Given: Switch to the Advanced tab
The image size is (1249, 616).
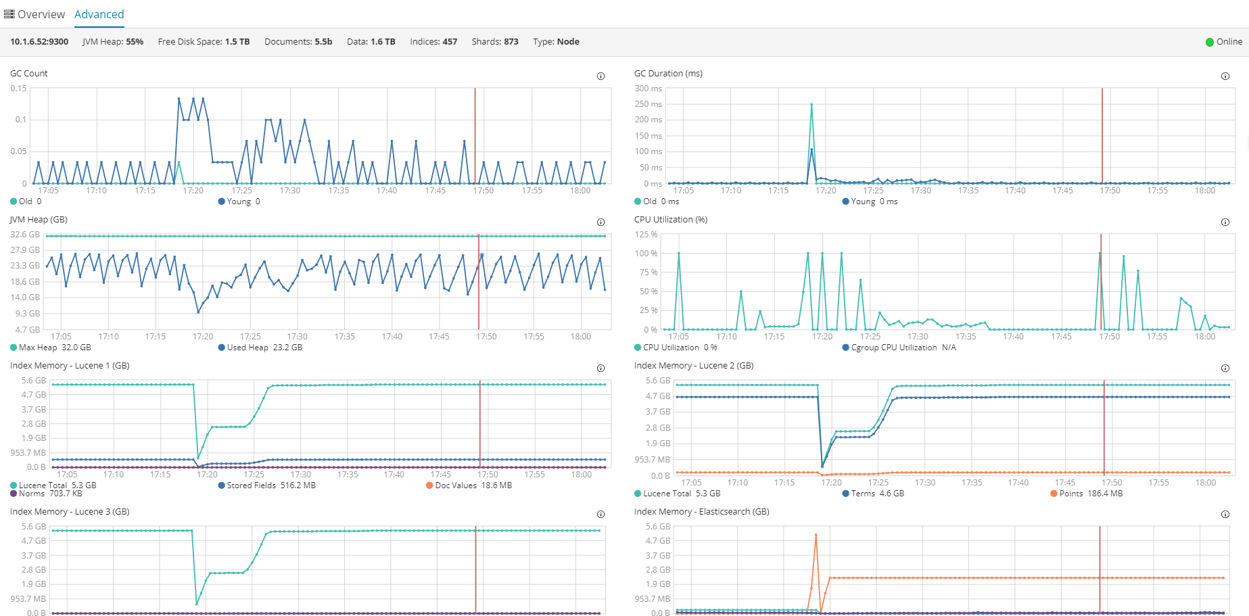Looking at the screenshot, I should [99, 14].
